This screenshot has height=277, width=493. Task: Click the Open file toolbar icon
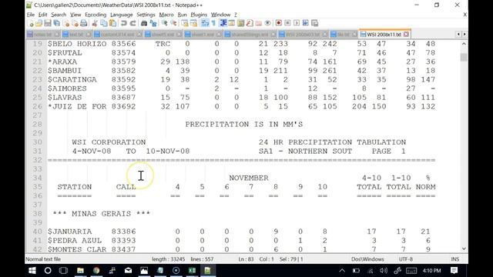[x=39, y=23]
